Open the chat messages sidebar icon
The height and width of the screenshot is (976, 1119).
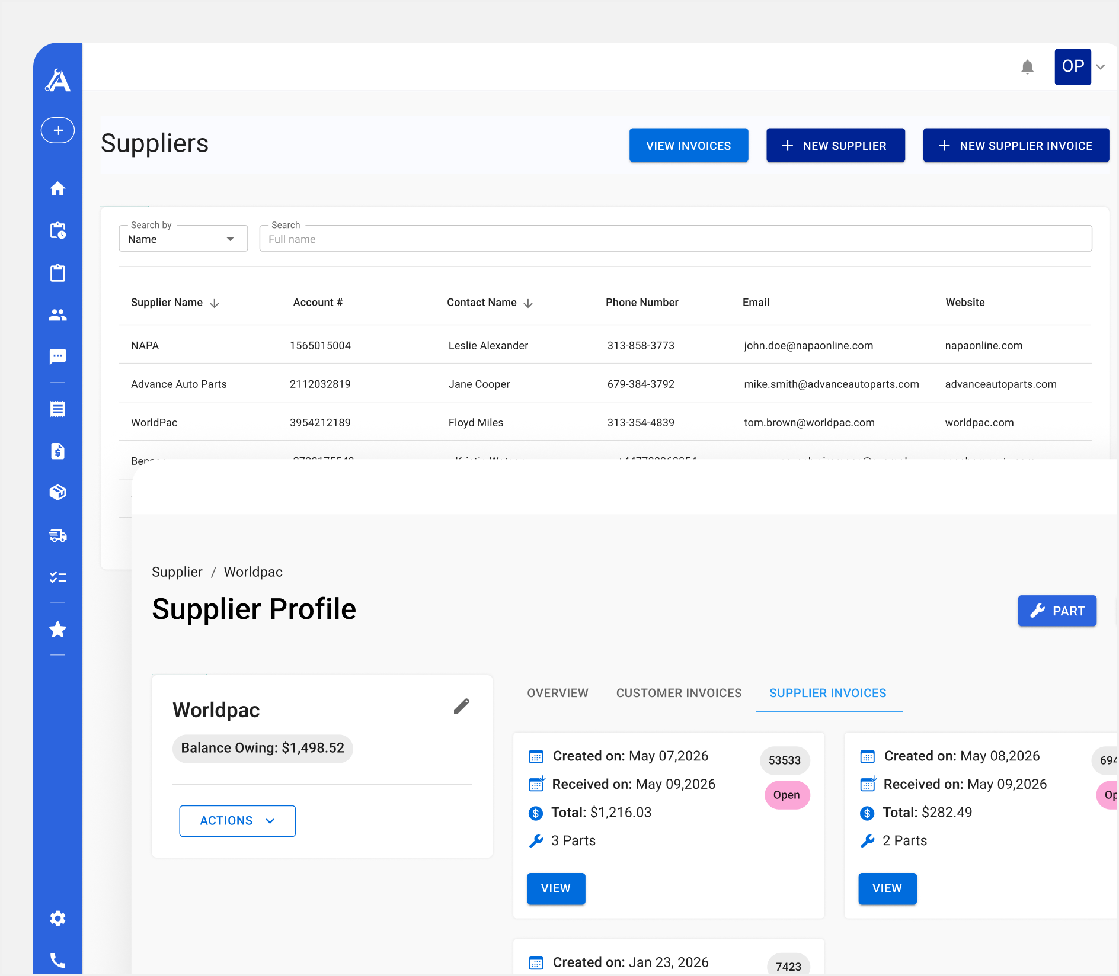pos(57,357)
